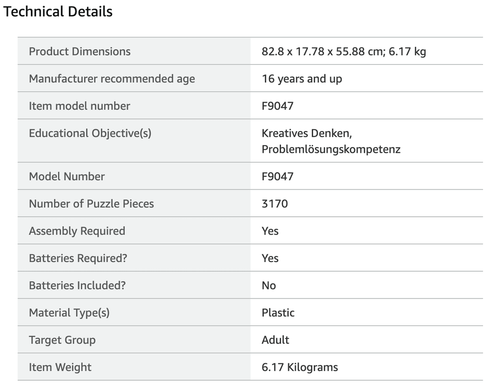Viewport: 493px width, 391px height.
Task: Click the Educational Objective(s) label
Action: (x=90, y=133)
